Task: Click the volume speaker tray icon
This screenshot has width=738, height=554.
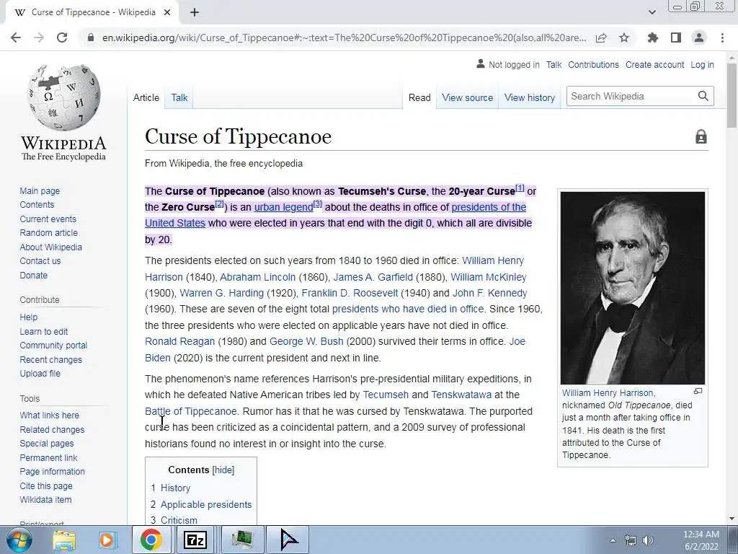Action: (648, 540)
